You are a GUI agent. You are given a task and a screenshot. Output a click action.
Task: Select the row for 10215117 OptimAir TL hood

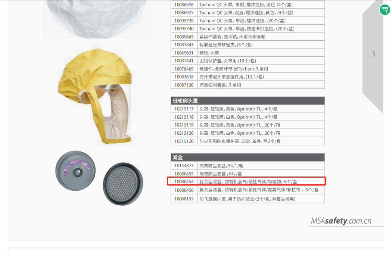point(248,109)
